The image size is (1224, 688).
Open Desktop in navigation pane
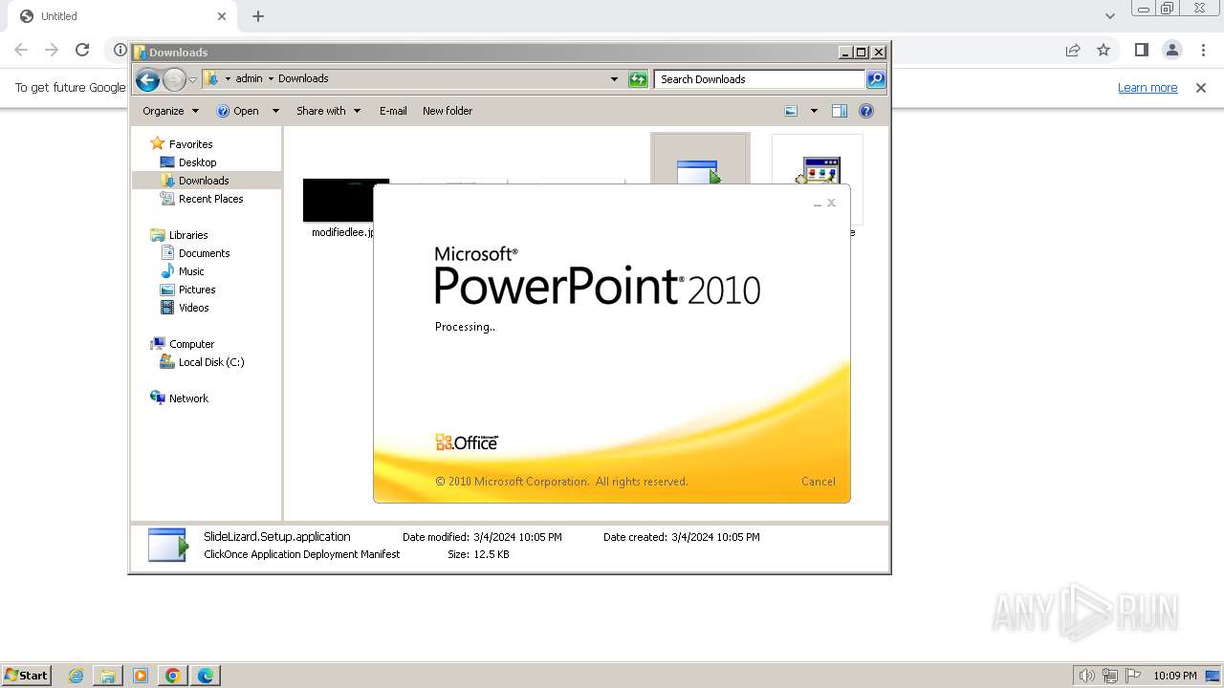197,162
